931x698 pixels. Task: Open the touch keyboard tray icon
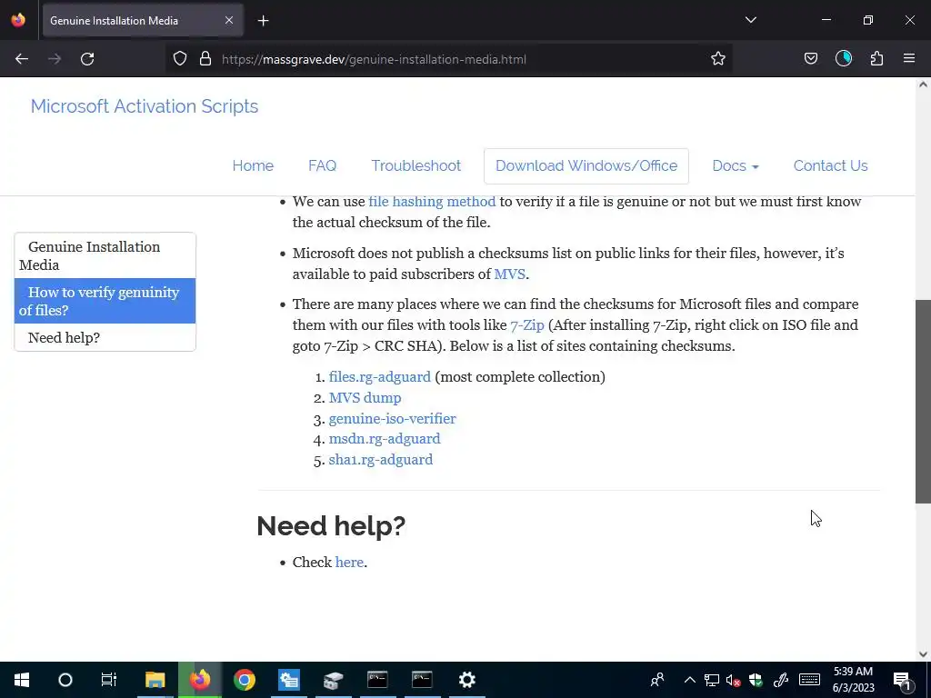click(809, 680)
